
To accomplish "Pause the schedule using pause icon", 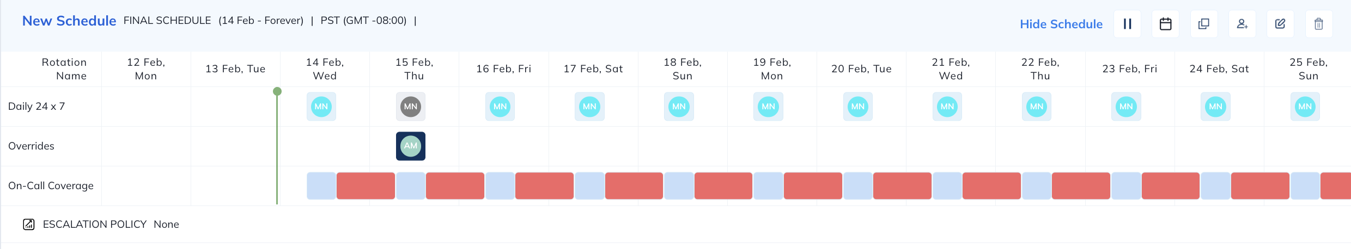I will [1127, 24].
